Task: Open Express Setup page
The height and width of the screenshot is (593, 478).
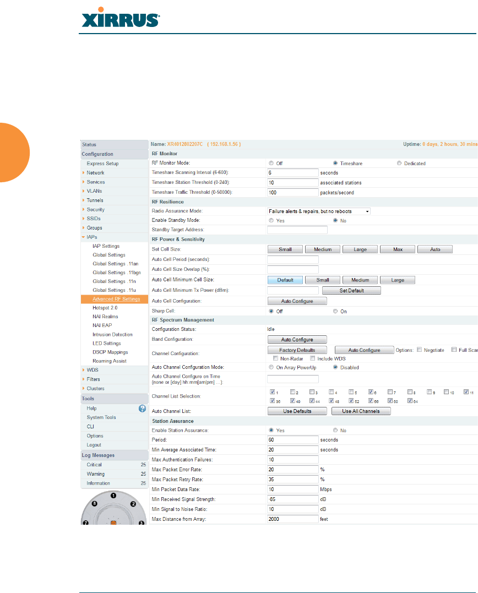Action: coord(102,164)
